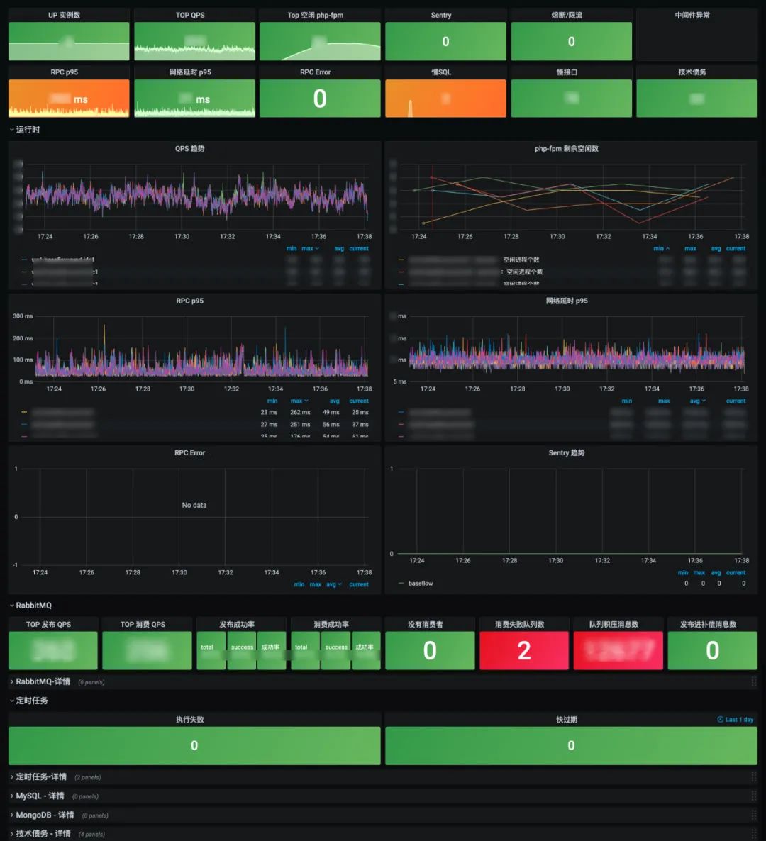Sort Sentry 趋势 legend by max
The width and height of the screenshot is (766, 841).
pos(699,572)
